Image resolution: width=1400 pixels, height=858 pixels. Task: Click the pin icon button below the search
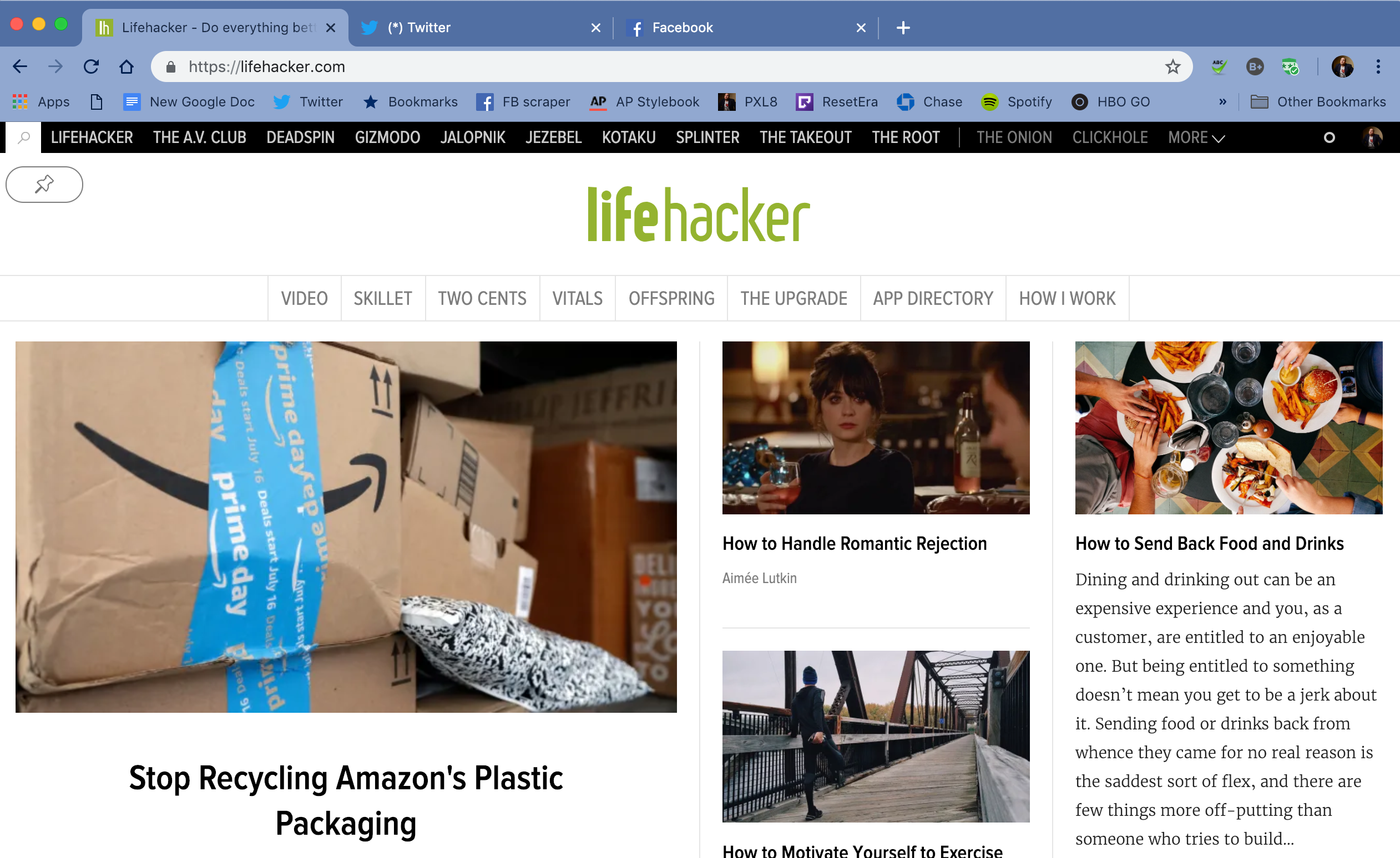click(x=44, y=185)
